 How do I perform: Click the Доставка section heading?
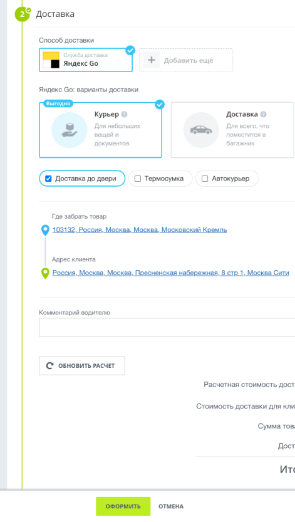click(55, 14)
